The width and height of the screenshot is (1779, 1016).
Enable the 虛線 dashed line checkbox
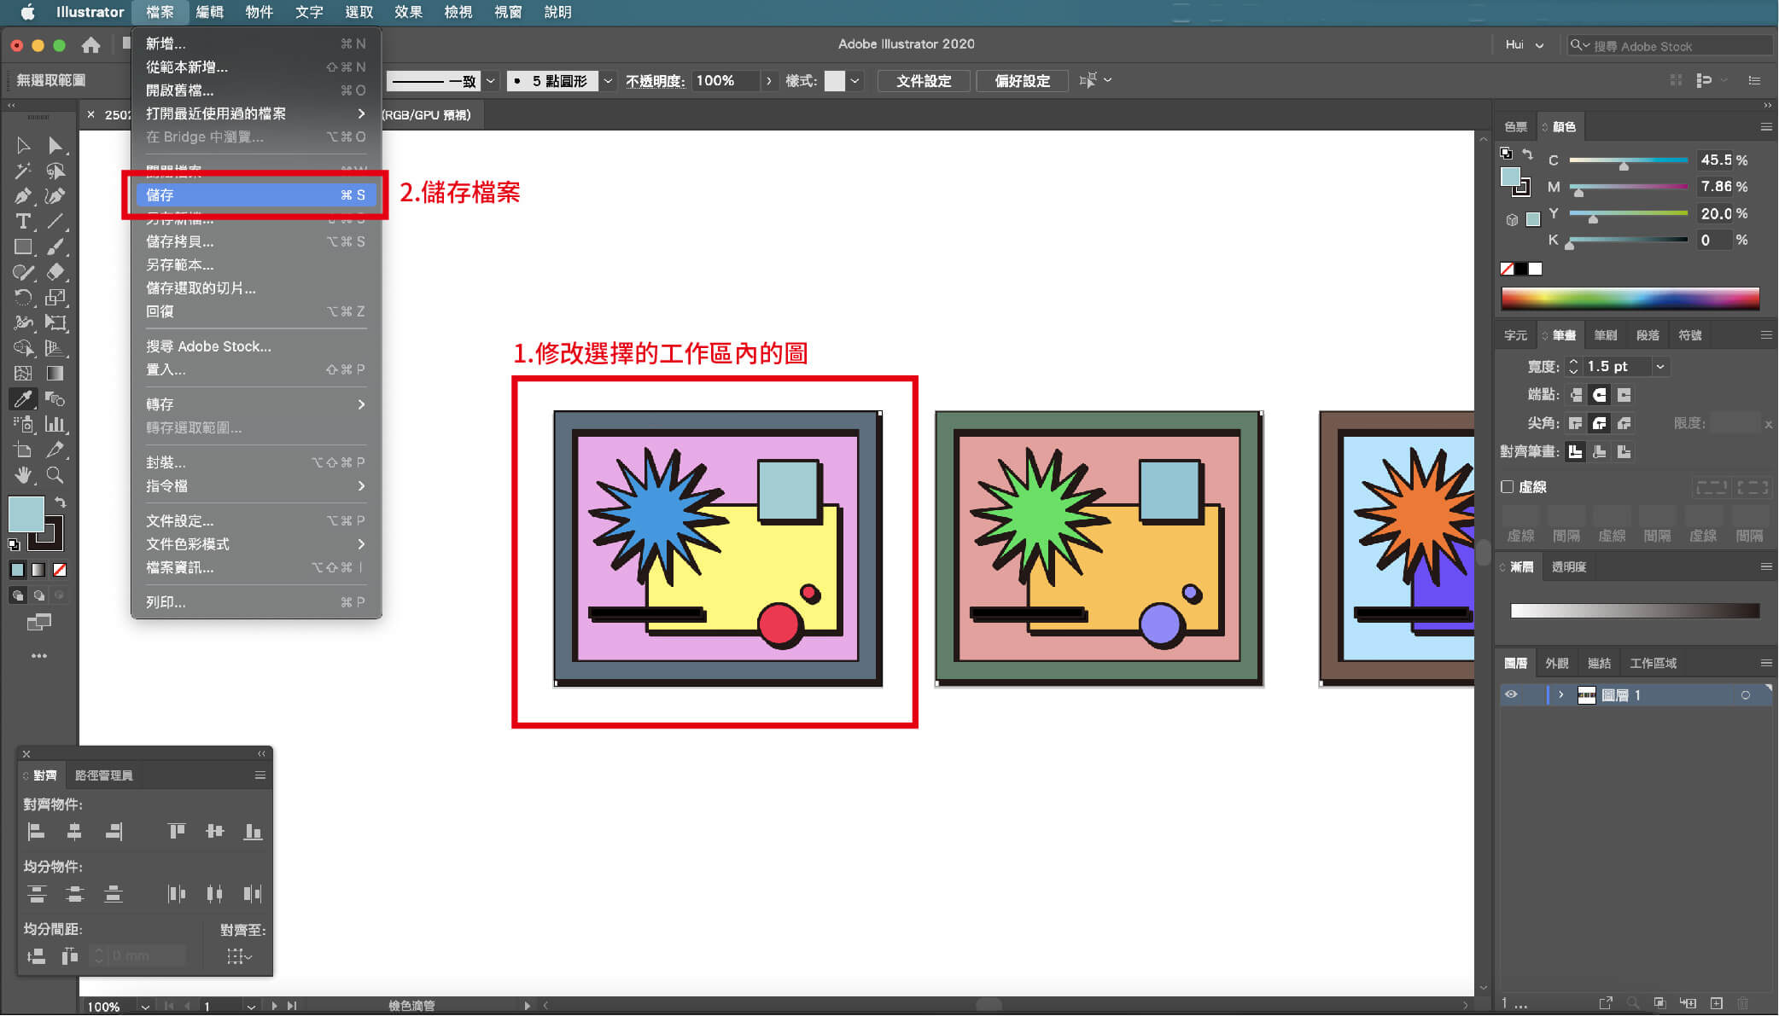(1508, 487)
